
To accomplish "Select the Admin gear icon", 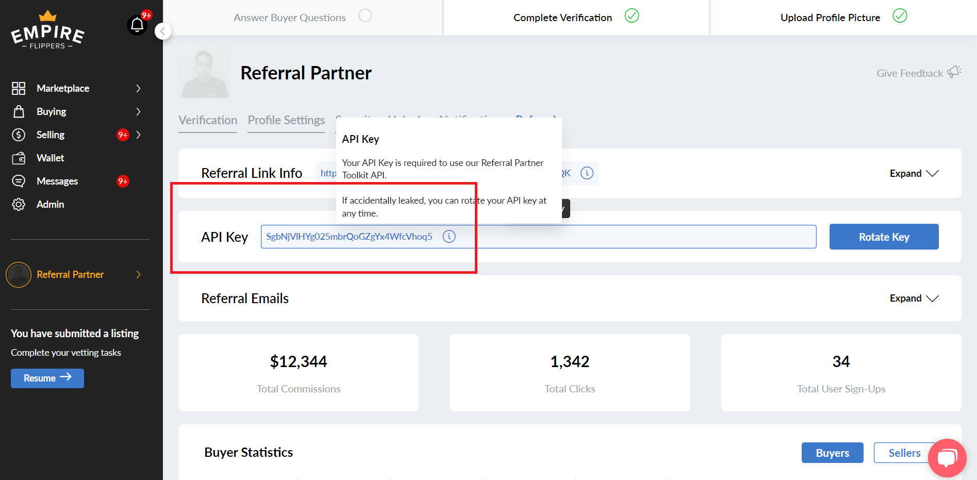I will point(19,204).
